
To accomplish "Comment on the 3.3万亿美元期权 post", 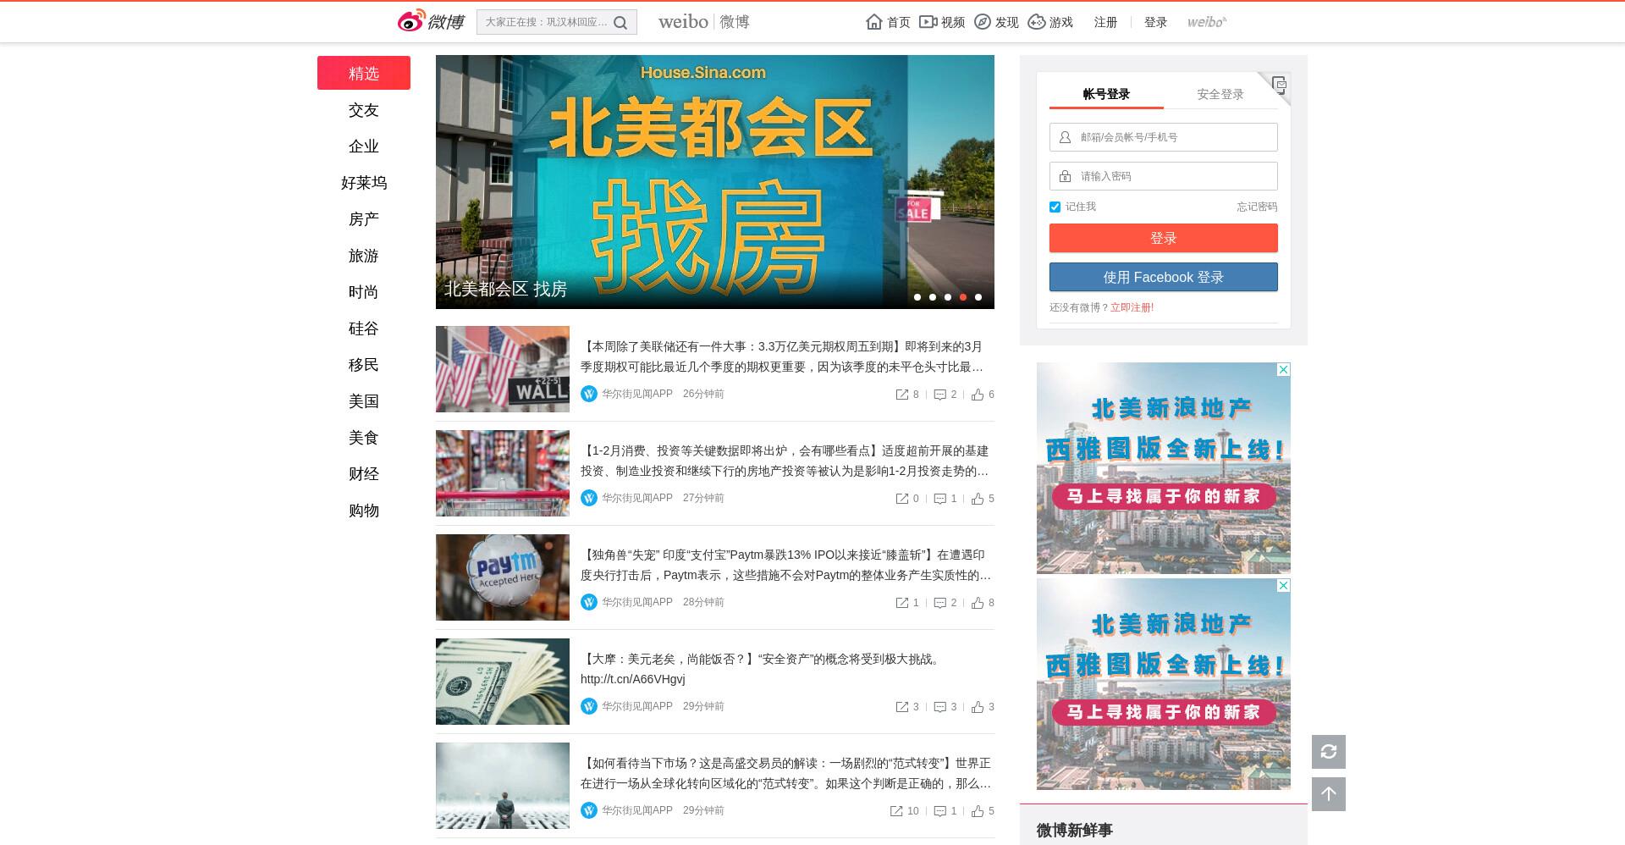I will coord(945,395).
